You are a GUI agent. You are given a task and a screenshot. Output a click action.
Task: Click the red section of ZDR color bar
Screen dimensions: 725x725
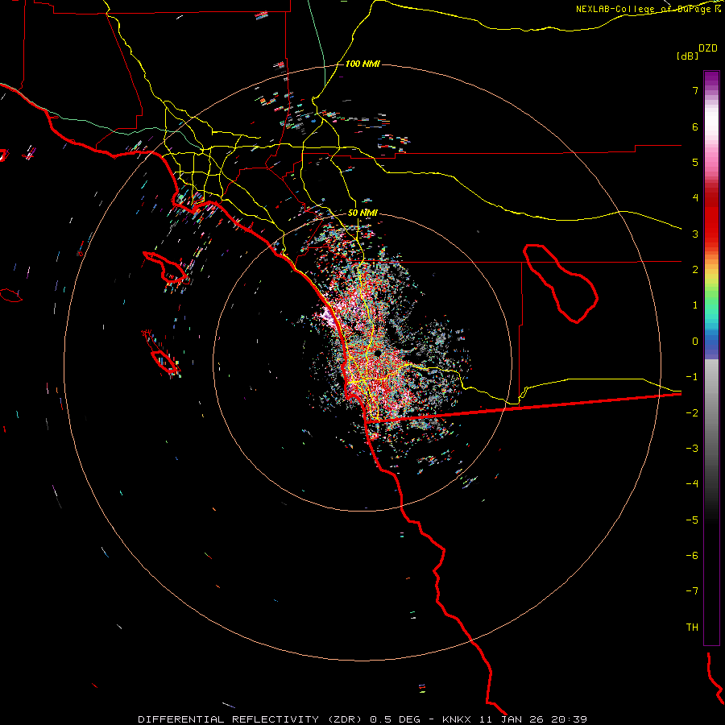[711, 217]
